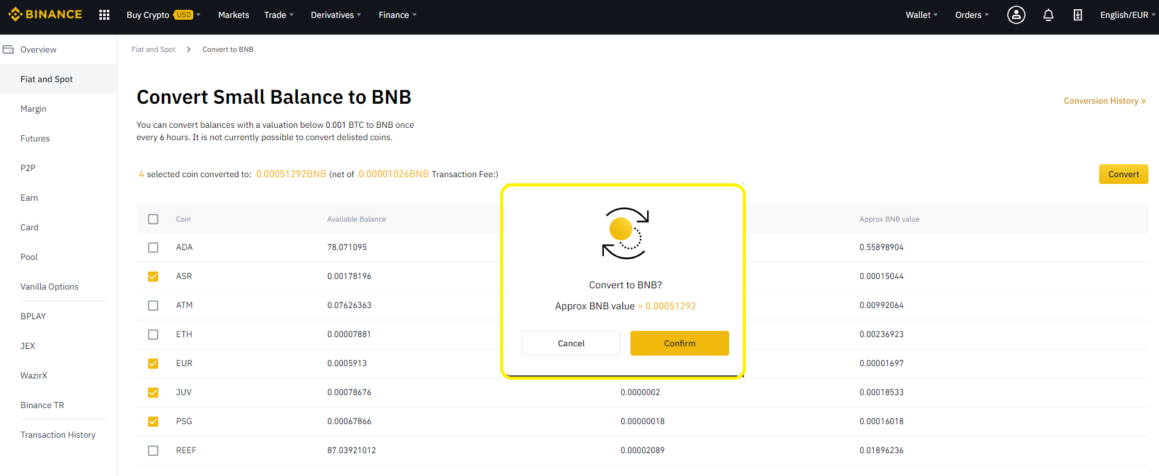Image resolution: width=1159 pixels, height=476 pixels.
Task: Click the yellow Convert button
Action: pos(1123,174)
